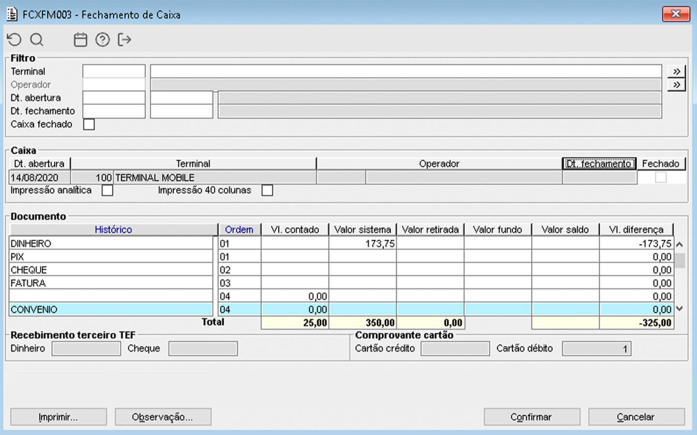This screenshot has height=435, width=697.
Task: Toggle the Caixa fechado checkbox
Action: (89, 125)
